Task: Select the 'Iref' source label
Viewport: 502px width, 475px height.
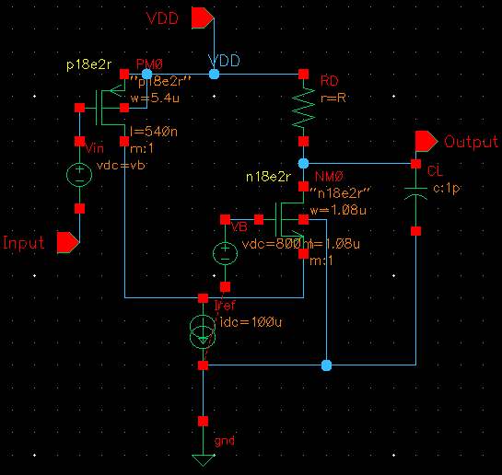Action: (x=225, y=305)
